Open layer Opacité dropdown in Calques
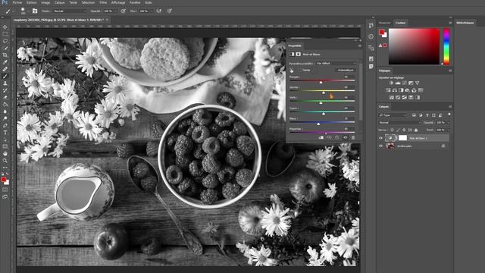 448,123
